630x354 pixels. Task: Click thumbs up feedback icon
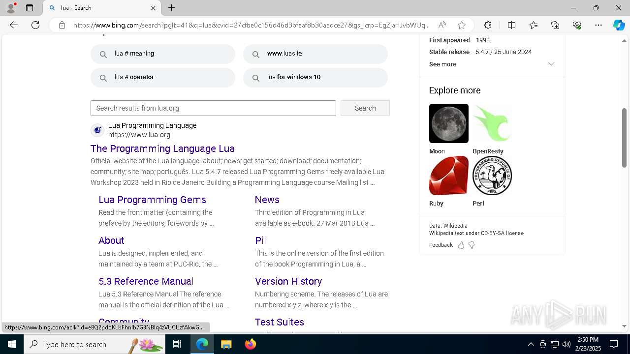[x=461, y=245]
